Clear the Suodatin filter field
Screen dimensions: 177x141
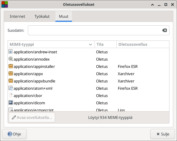(x=164, y=30)
